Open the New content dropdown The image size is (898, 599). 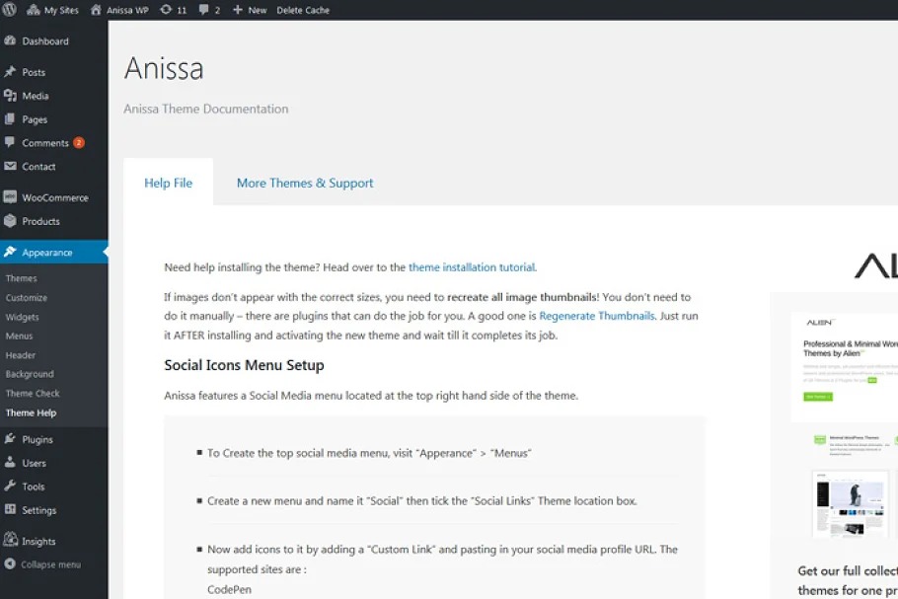[249, 10]
